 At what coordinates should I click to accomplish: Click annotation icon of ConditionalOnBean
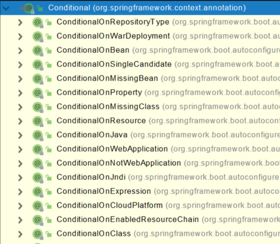[x=38, y=51]
